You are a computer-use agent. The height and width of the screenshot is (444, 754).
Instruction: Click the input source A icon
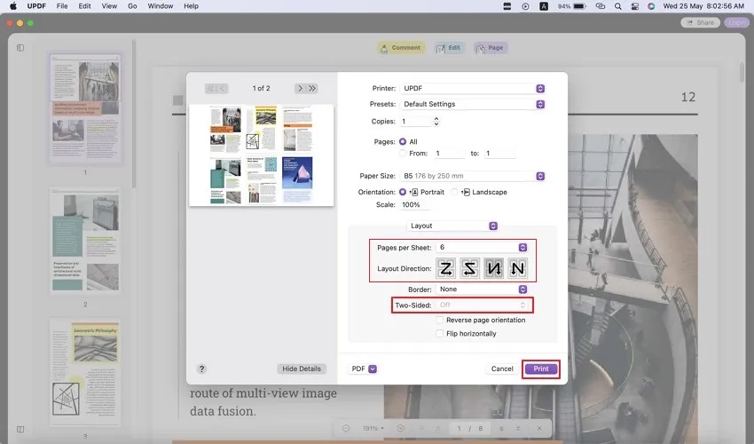(544, 6)
